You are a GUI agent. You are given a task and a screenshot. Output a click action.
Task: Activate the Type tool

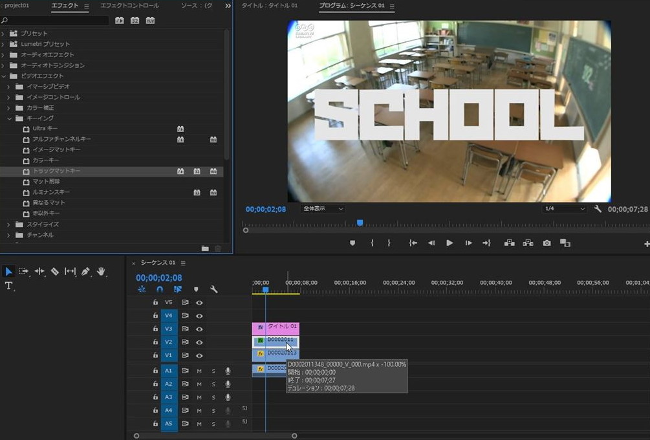[x=9, y=286]
